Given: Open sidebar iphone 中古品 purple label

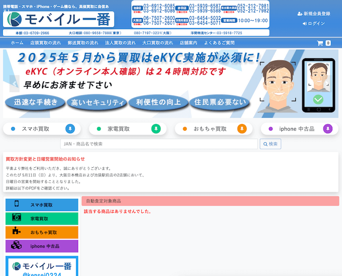Looking at the screenshot, I should pyautogui.click(x=45, y=246).
